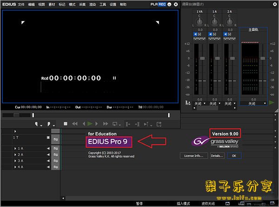This screenshot has width=279, height=207.
Task: Mute timeline track 4 A
Action: (48, 167)
